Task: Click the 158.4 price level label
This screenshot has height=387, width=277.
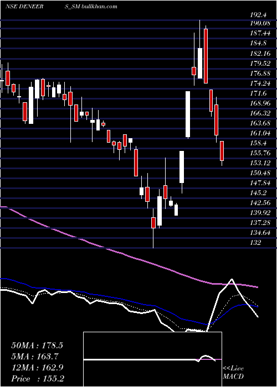Action: point(258,143)
